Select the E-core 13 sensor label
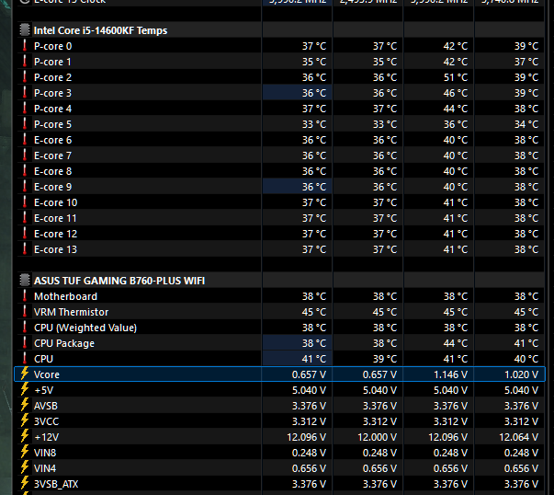This screenshot has height=495, width=554. (x=55, y=249)
